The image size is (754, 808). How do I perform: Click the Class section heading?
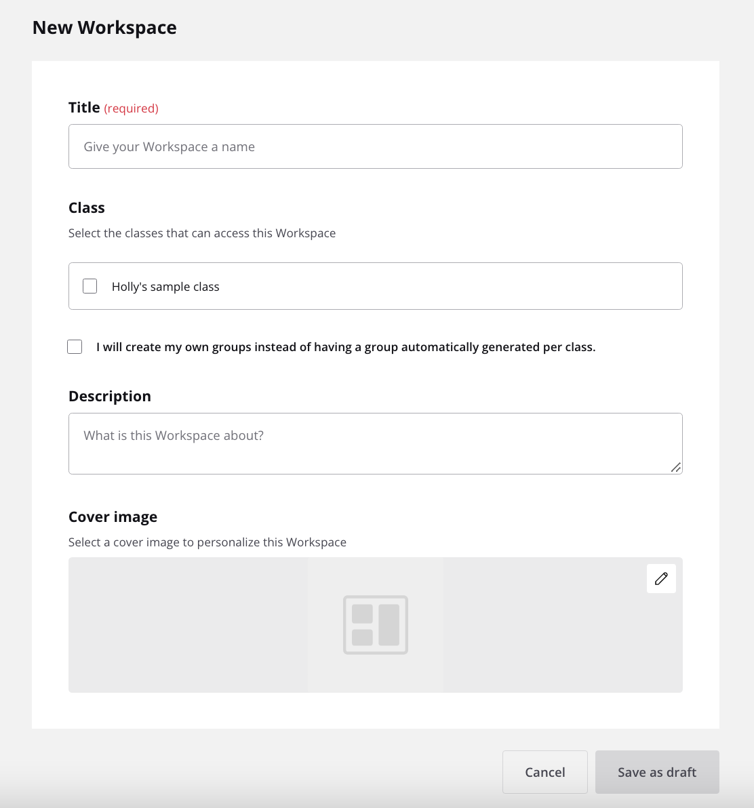click(87, 207)
